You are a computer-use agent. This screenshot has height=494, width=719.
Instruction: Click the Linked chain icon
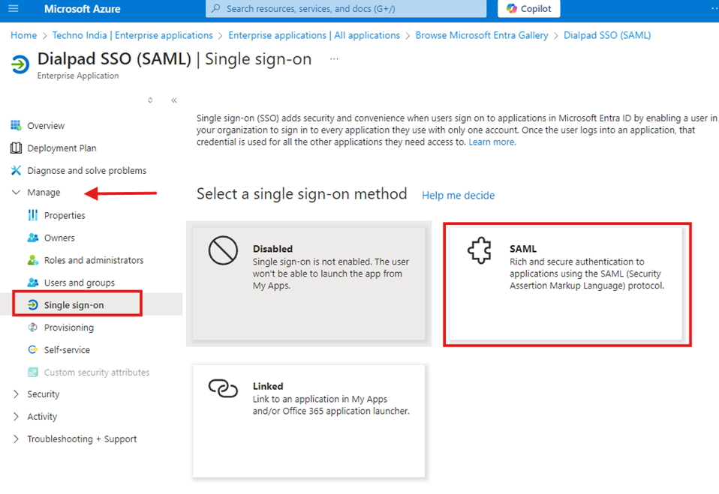pos(224,389)
